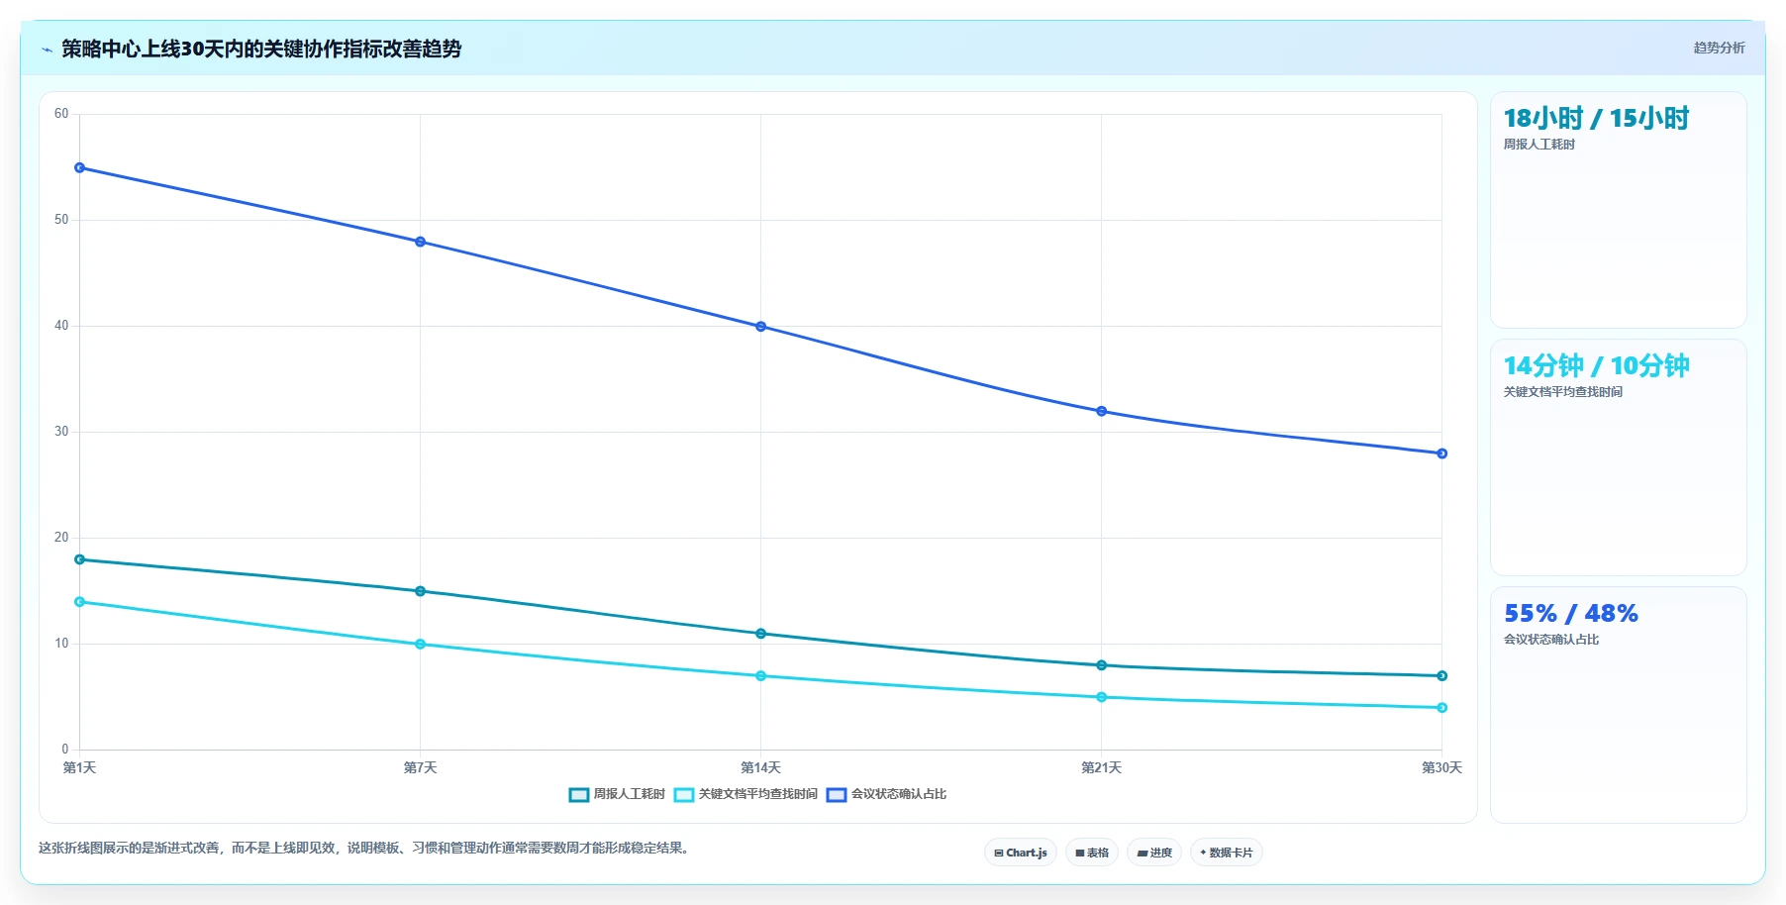The height and width of the screenshot is (905, 1786).
Task: Click the 关键文档平均查找时间 label in the stat card
Action: point(1563,392)
